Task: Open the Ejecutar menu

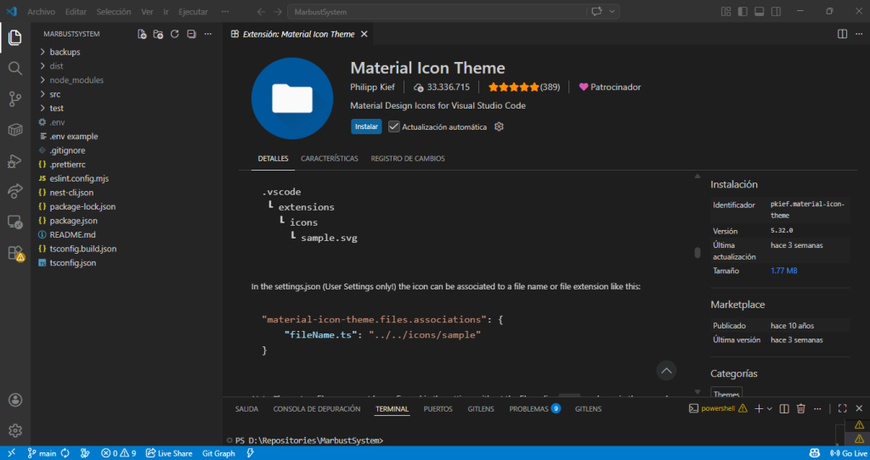Action: tap(193, 12)
